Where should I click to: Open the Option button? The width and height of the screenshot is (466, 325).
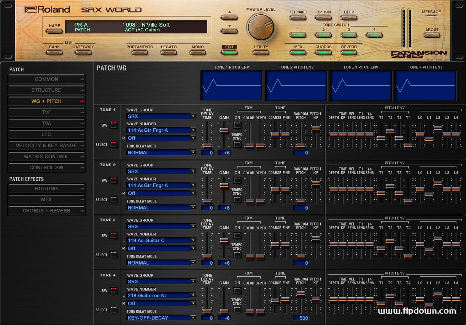[x=323, y=18]
